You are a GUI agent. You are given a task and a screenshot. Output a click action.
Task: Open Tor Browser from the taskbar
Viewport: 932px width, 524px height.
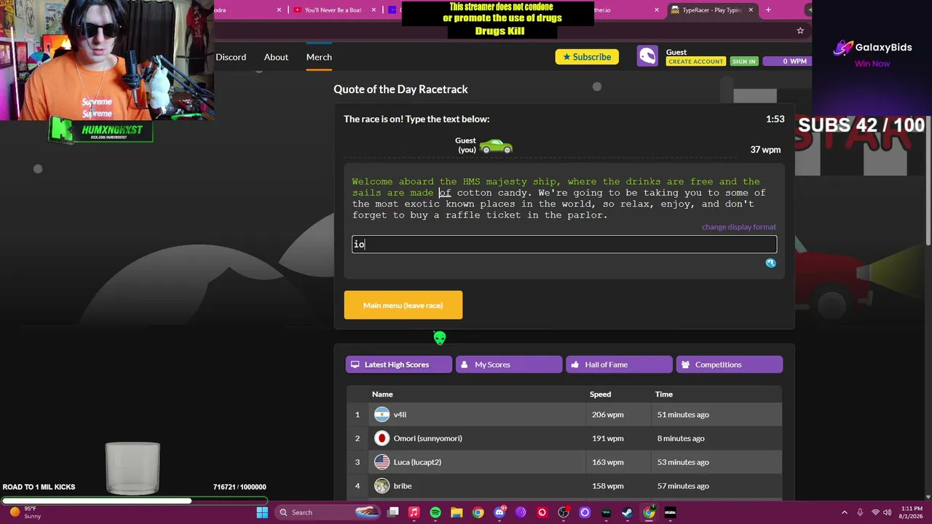tap(521, 512)
